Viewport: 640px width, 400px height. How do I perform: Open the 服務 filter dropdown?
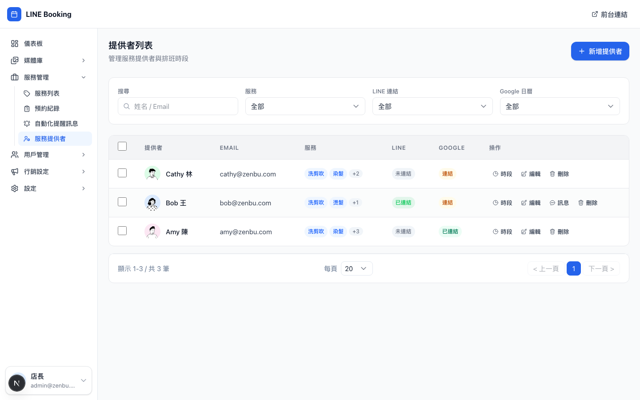point(305,106)
